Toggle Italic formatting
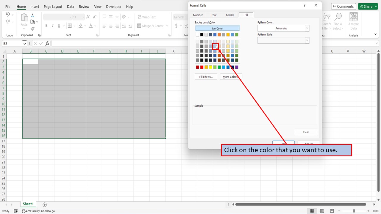 coord(53,26)
